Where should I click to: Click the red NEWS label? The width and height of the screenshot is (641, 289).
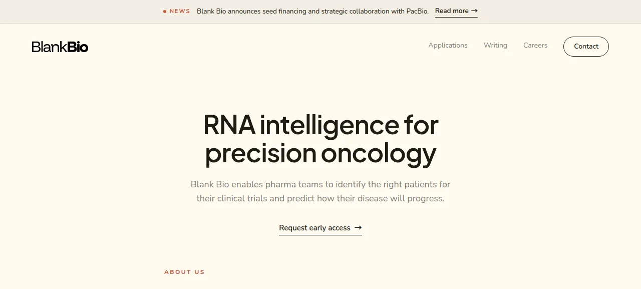tap(180, 11)
